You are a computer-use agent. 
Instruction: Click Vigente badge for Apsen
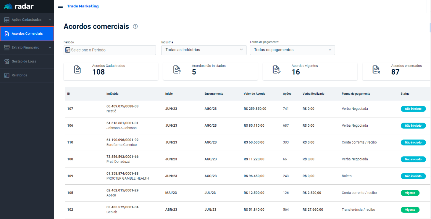tap(410, 193)
